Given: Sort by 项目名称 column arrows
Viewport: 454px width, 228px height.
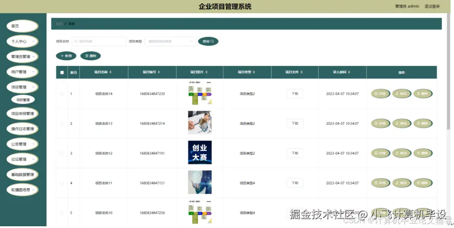Looking at the screenshot, I should pos(110,72).
